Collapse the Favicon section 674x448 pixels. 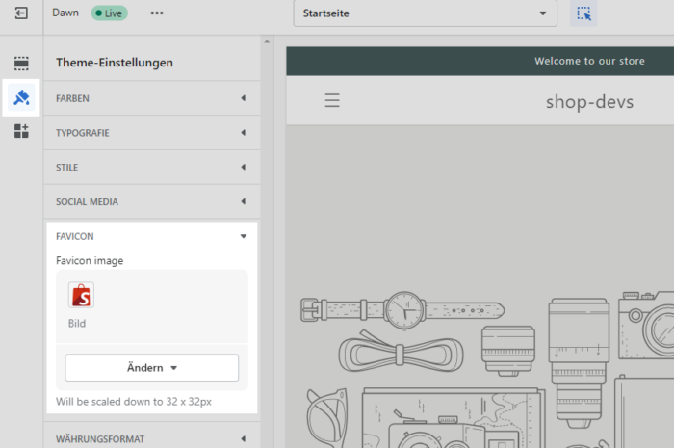152,236
